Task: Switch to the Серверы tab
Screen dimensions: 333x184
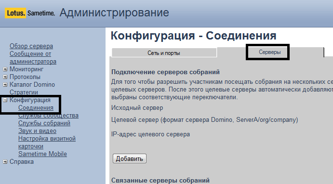Action: click(270, 52)
